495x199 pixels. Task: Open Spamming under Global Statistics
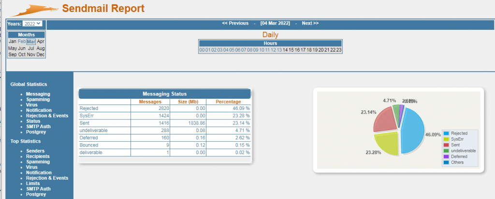38,99
